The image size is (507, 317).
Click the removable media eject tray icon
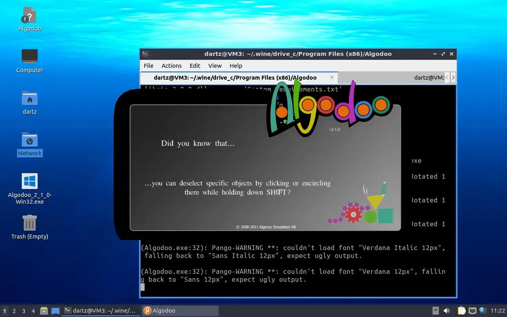[435, 311]
